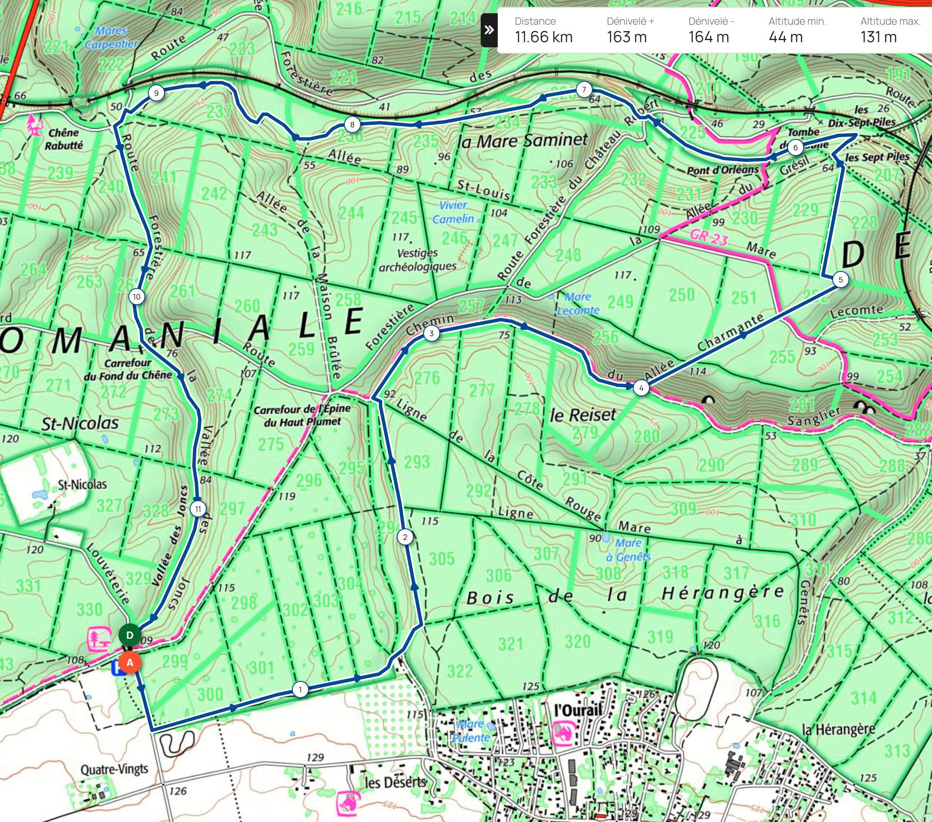Expand the stats panel double-chevron button

(489, 30)
